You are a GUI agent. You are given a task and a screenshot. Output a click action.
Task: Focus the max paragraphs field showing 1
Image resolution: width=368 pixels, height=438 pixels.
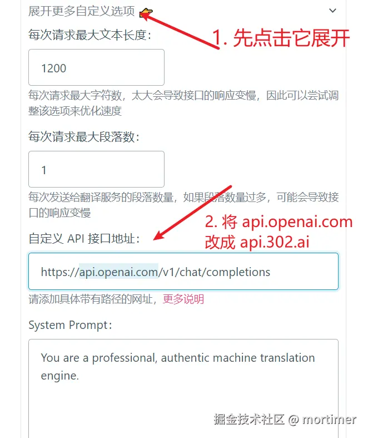coord(96,169)
